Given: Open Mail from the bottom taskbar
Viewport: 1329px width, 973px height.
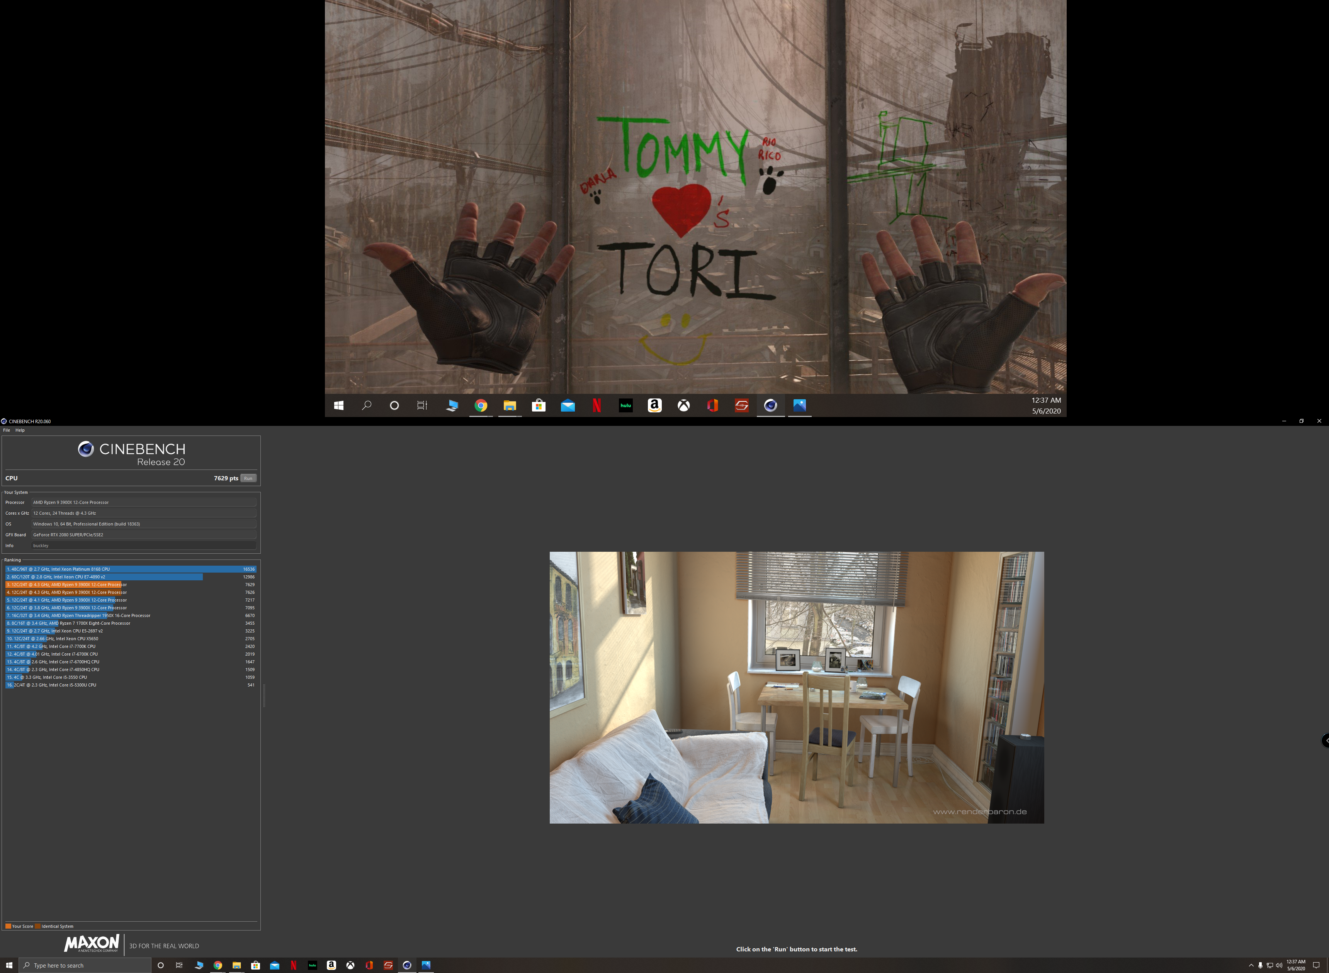Looking at the screenshot, I should pos(274,965).
